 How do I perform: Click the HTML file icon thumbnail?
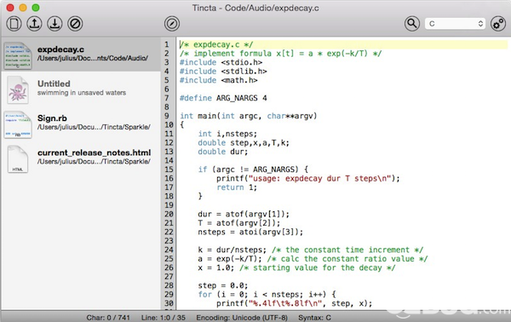pyautogui.click(x=18, y=159)
